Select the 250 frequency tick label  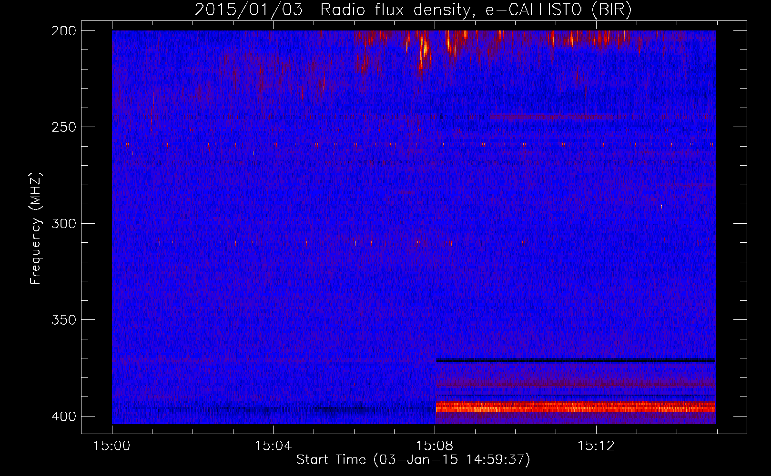[63, 127]
